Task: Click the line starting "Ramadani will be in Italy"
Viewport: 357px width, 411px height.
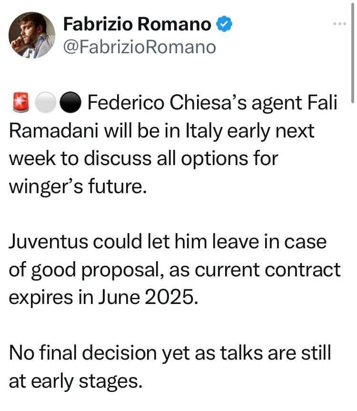Action: 161,131
